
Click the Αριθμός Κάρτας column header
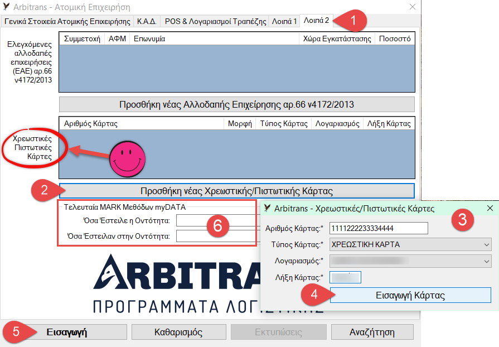click(x=142, y=123)
